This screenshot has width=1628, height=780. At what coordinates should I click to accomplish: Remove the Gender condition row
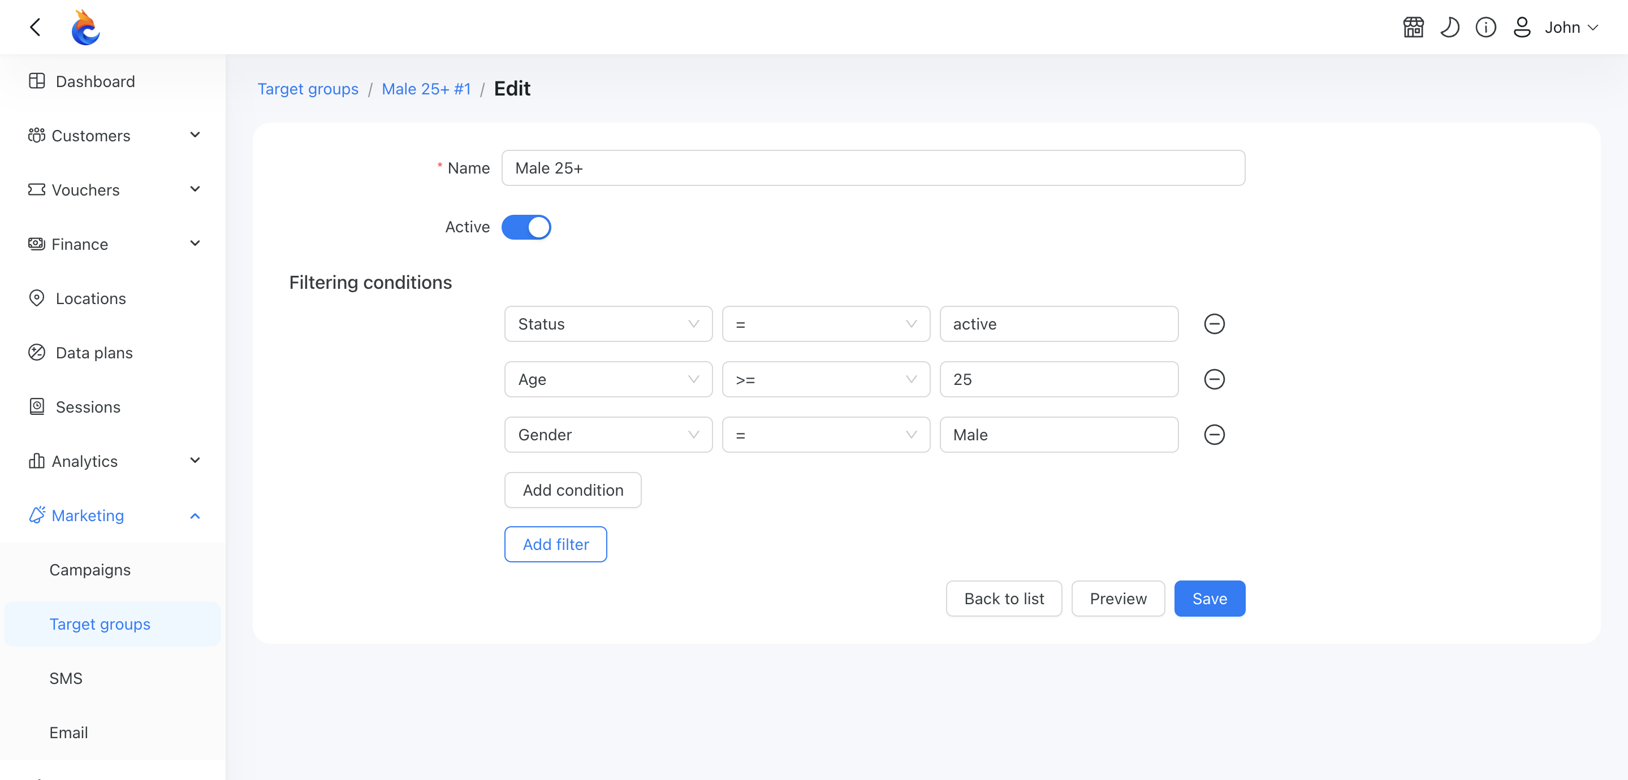coord(1214,435)
